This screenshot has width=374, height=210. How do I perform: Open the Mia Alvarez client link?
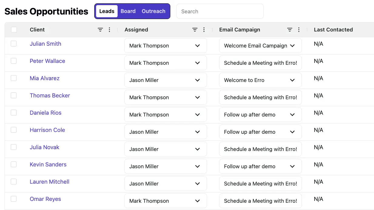click(x=45, y=78)
